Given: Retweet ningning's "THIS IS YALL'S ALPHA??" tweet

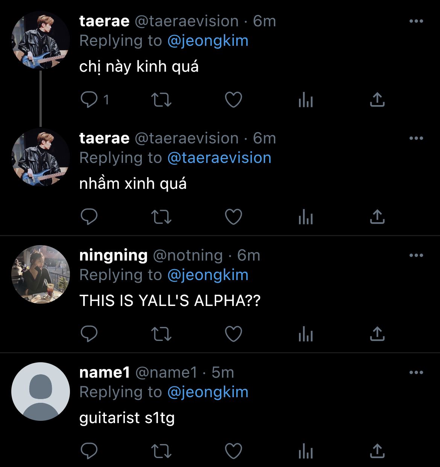Looking at the screenshot, I should click(161, 334).
